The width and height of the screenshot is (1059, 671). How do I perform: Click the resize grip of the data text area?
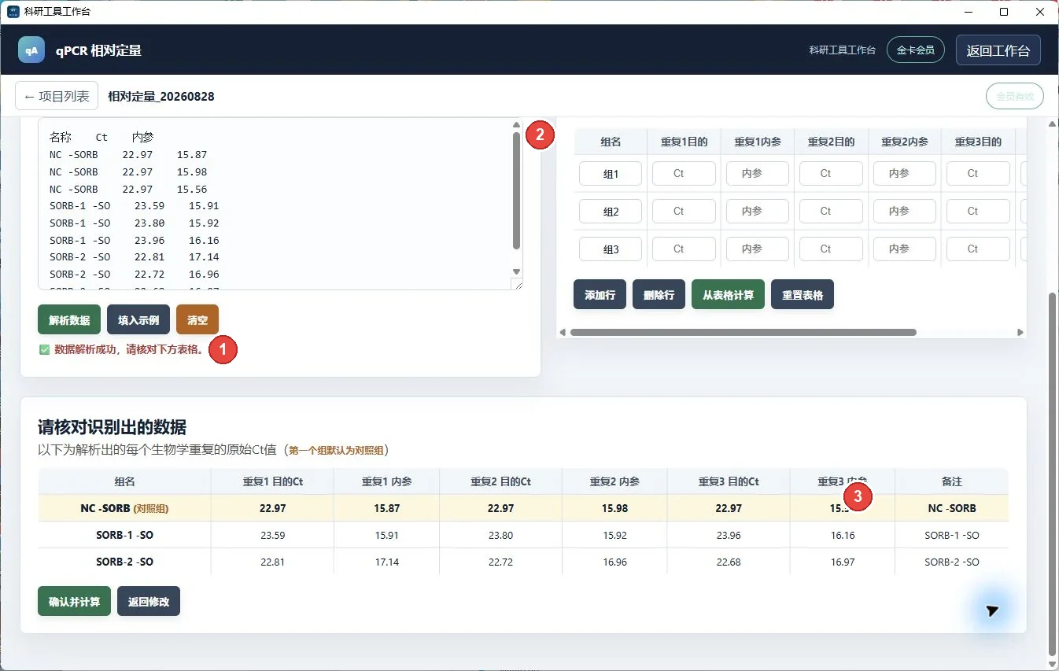tap(516, 284)
